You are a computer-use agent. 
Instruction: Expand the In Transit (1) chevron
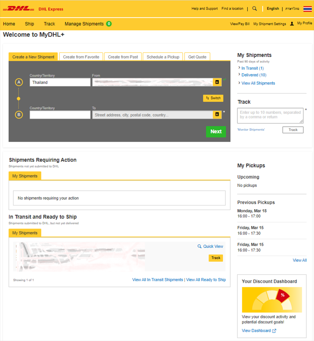click(239, 68)
